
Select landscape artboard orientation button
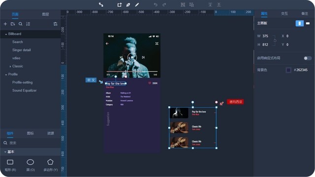coord(308,23)
